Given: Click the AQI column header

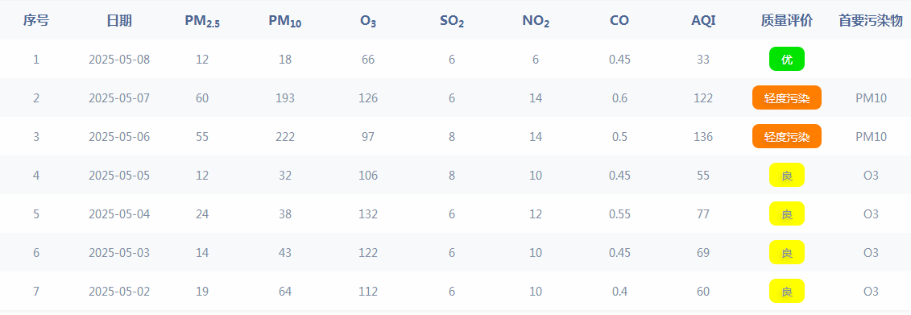Looking at the screenshot, I should click(703, 21).
